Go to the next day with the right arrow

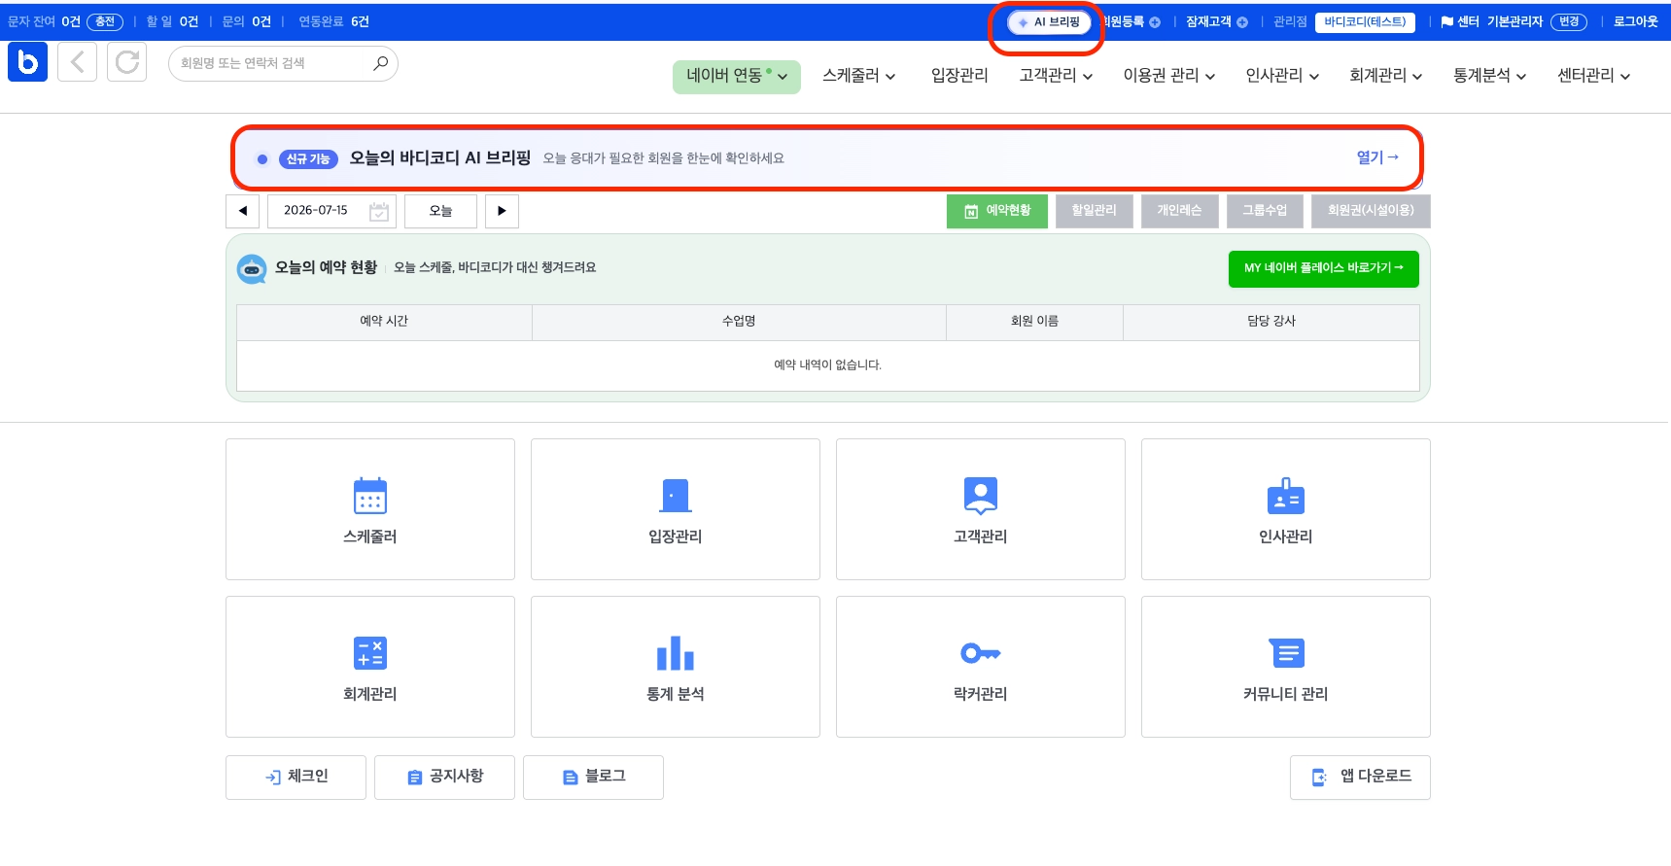click(x=502, y=211)
